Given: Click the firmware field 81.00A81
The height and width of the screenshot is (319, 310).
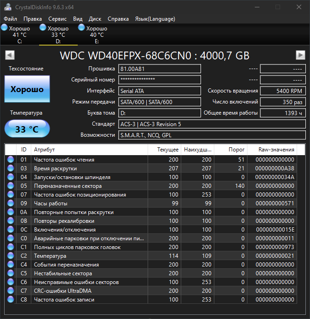Looking at the screenshot, I should pyautogui.click(x=160, y=69).
